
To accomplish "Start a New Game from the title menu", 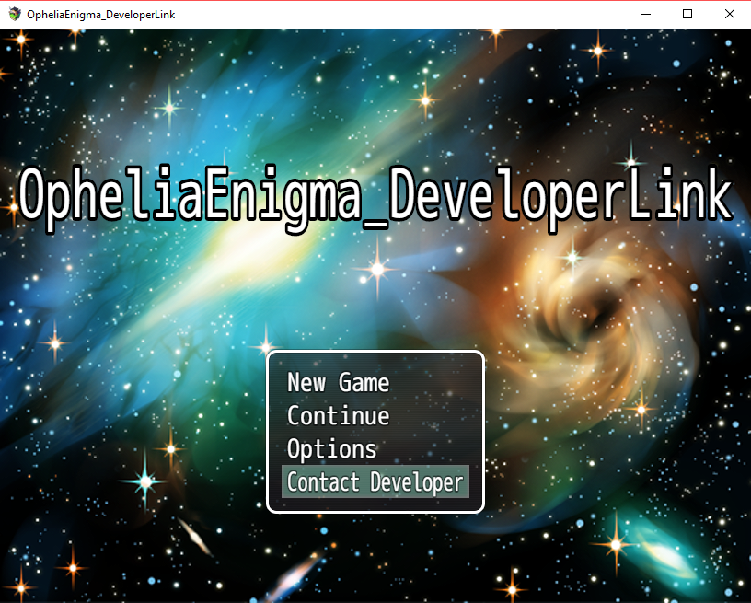I will click(x=375, y=382).
